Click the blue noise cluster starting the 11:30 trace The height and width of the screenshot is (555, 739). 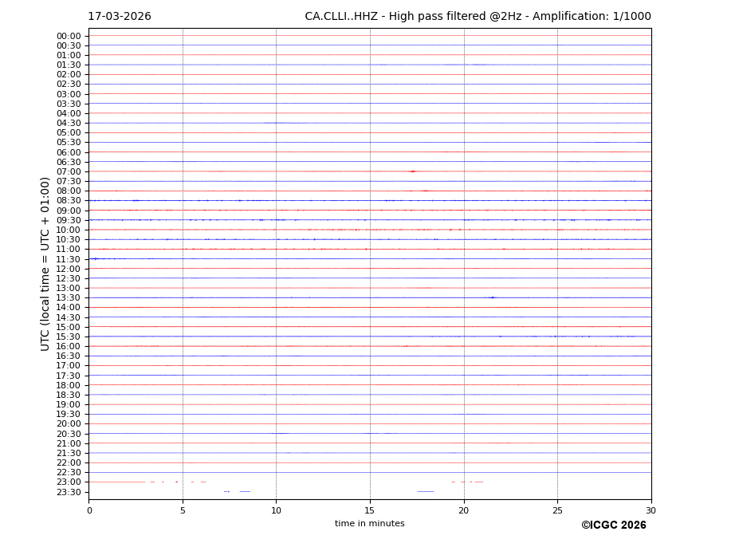pos(96,258)
